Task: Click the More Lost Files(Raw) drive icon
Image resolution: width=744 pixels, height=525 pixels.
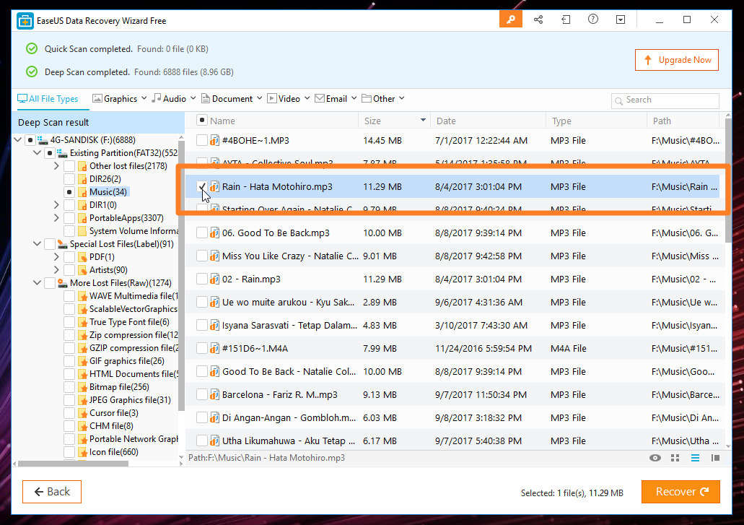Action: click(x=62, y=283)
